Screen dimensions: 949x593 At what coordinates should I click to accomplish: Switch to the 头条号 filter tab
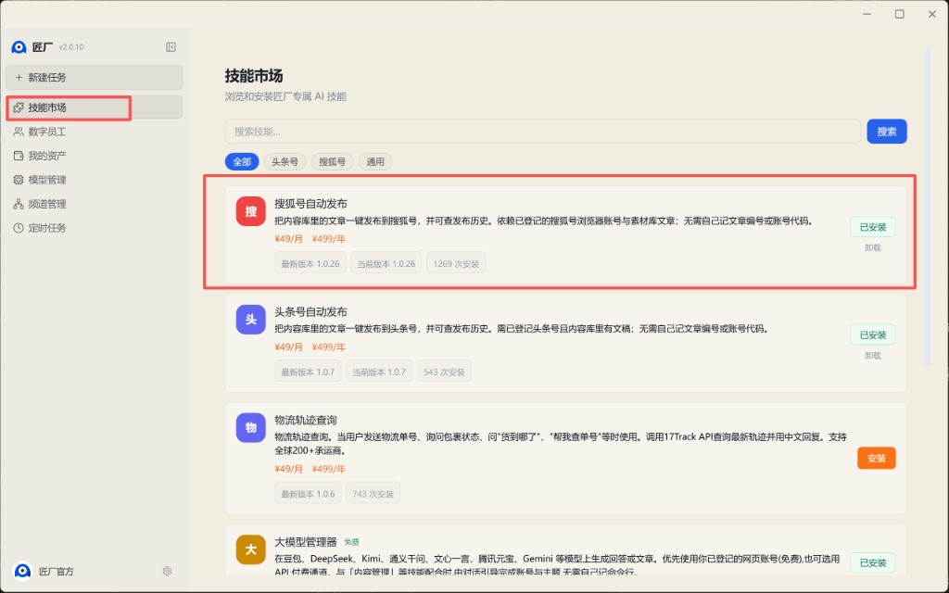point(285,161)
